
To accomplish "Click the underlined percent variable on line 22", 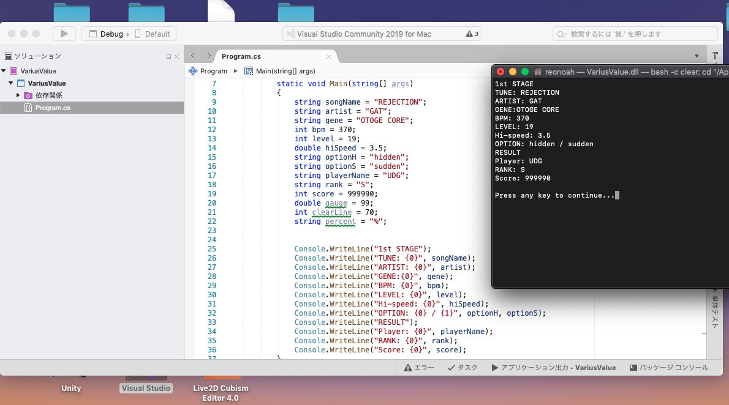I will coord(341,221).
